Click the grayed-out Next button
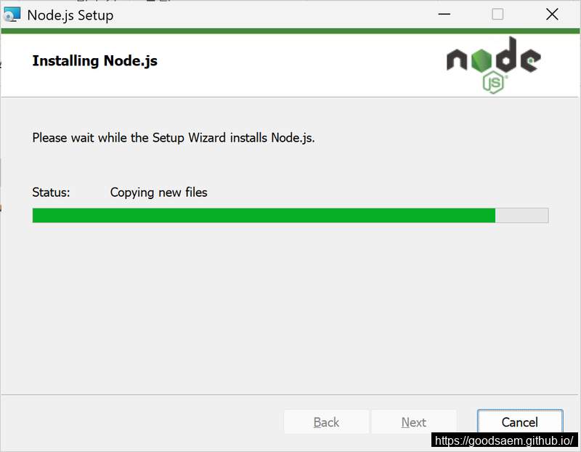581x452 pixels. tap(413, 422)
